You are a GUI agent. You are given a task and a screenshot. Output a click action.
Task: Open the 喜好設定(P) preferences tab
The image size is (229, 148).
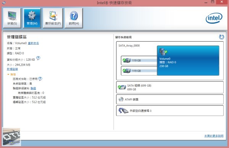pos(53,18)
